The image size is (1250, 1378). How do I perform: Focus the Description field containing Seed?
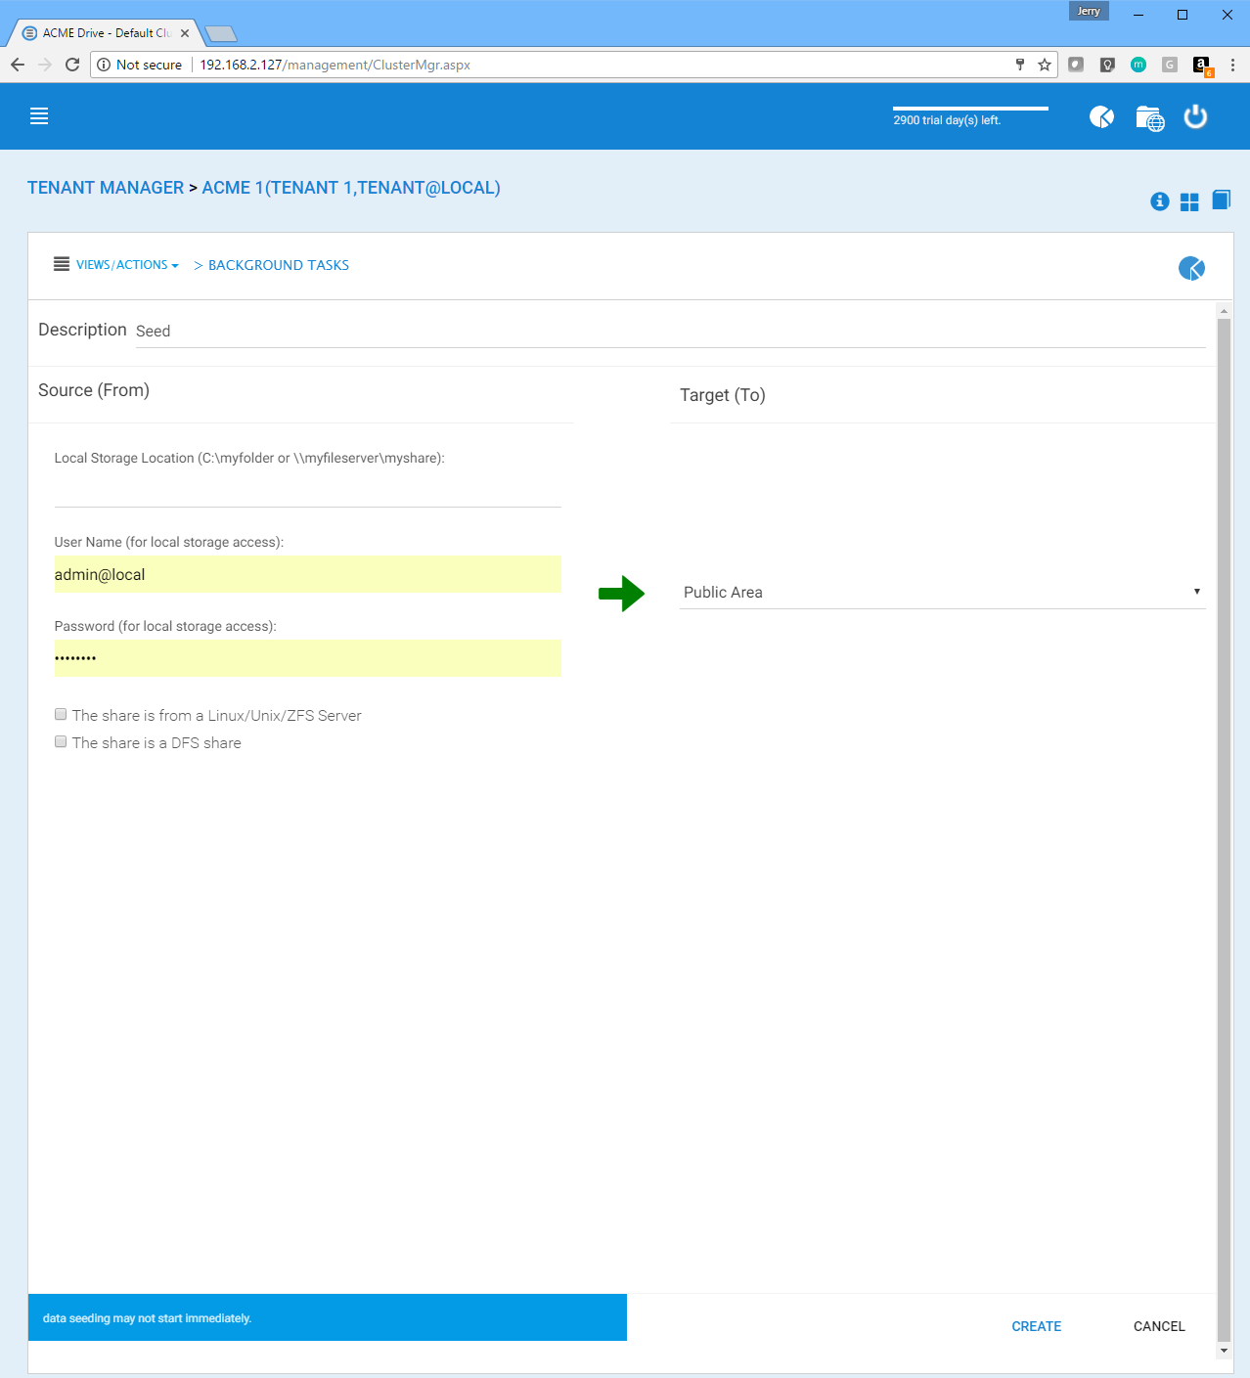coord(670,332)
